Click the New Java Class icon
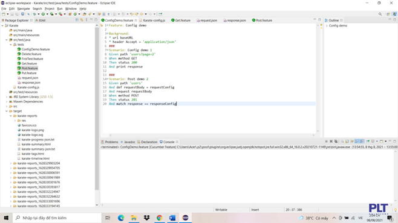Viewport: 398px width, 223px height. tap(76, 14)
